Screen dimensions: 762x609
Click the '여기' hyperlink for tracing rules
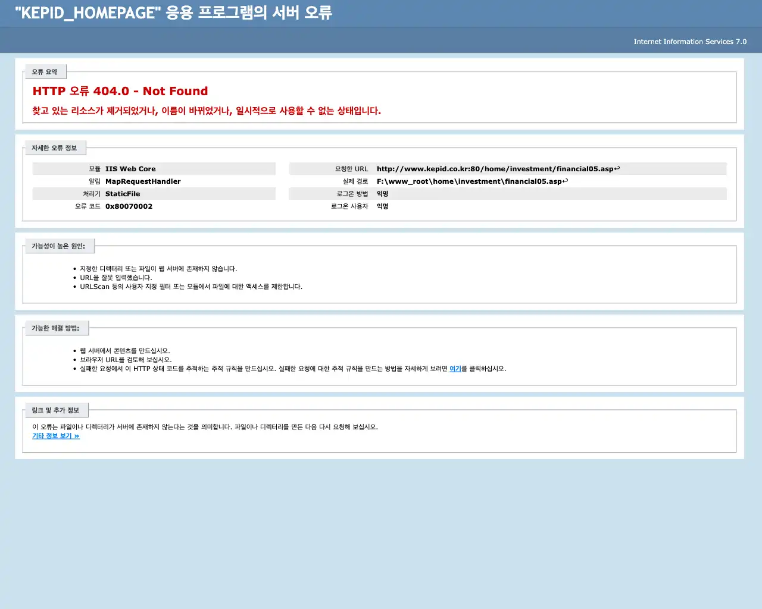455,369
